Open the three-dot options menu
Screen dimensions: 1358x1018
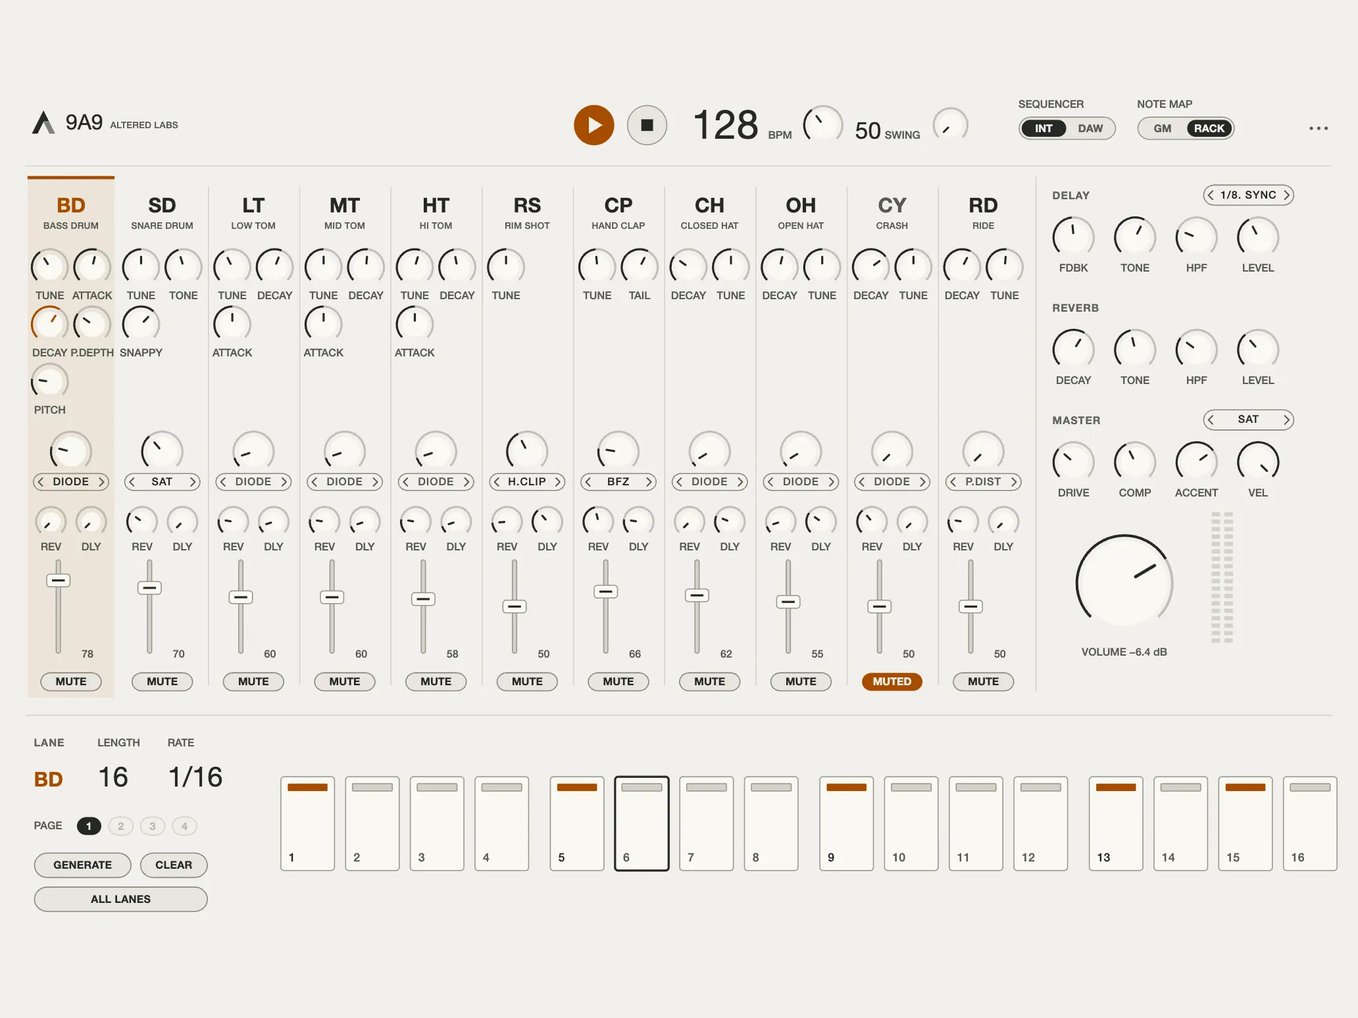pyautogui.click(x=1318, y=128)
